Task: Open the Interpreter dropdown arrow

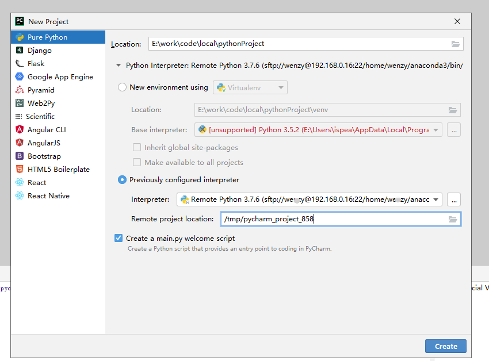Action: [x=435, y=199]
